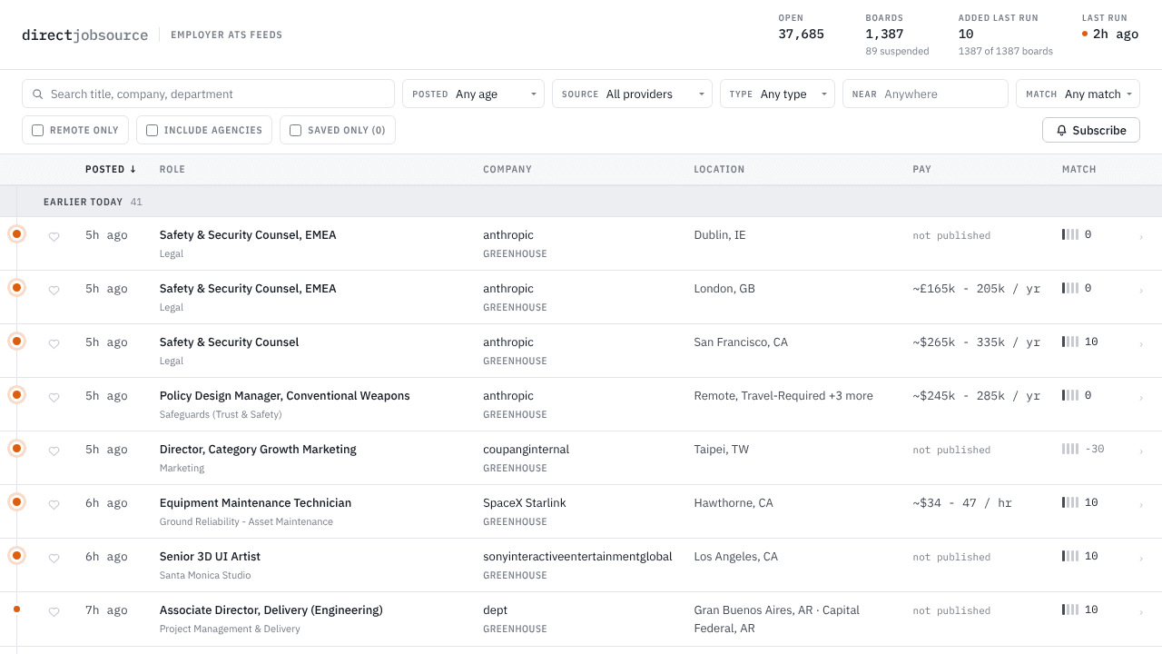Click the Pay column header
The width and height of the screenshot is (1162, 654).
click(921, 169)
